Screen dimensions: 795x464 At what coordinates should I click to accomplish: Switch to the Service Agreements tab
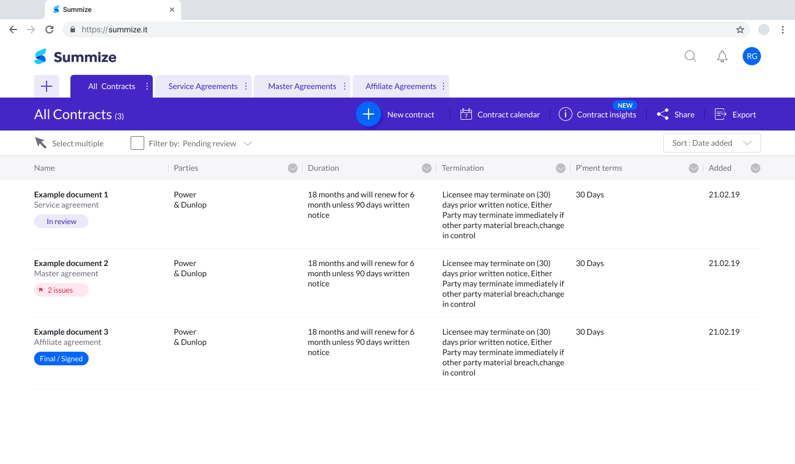click(203, 86)
